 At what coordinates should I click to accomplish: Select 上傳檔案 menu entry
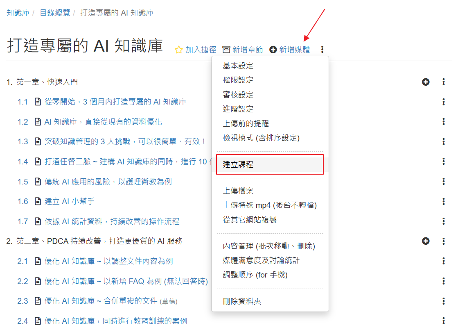[238, 191]
